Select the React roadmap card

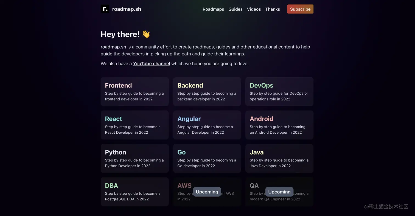[134, 125]
